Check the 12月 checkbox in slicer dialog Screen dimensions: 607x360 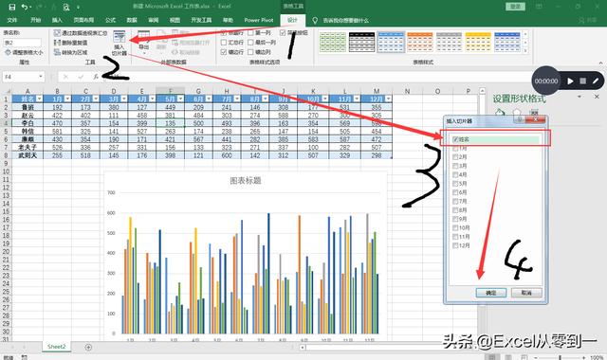coord(455,245)
